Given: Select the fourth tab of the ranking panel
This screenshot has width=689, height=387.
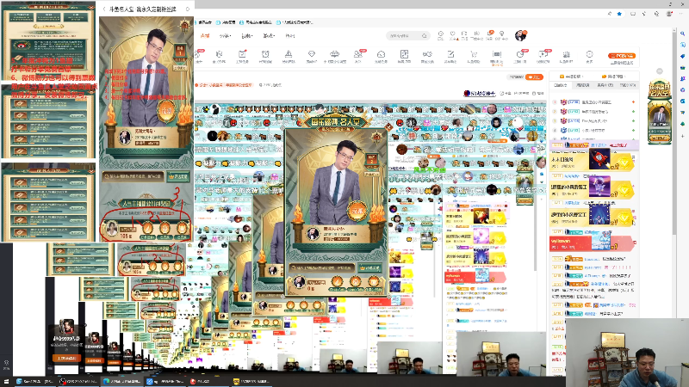Looking at the screenshot, I should 627,85.
